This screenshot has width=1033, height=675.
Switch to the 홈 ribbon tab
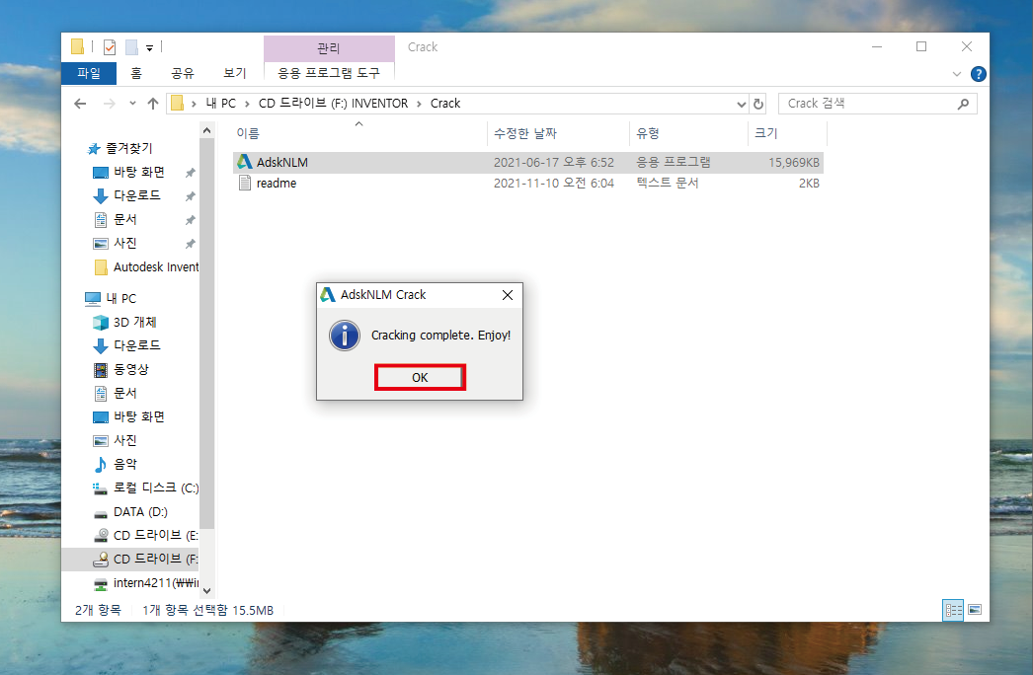tap(135, 73)
